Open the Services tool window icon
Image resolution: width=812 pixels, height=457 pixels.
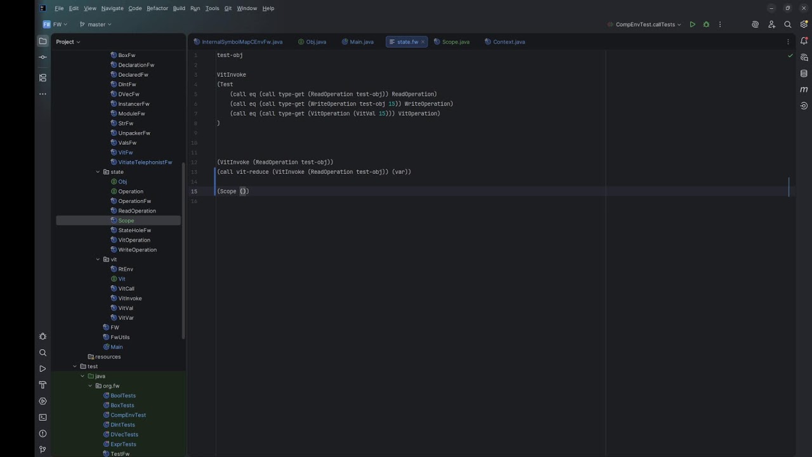(x=43, y=401)
